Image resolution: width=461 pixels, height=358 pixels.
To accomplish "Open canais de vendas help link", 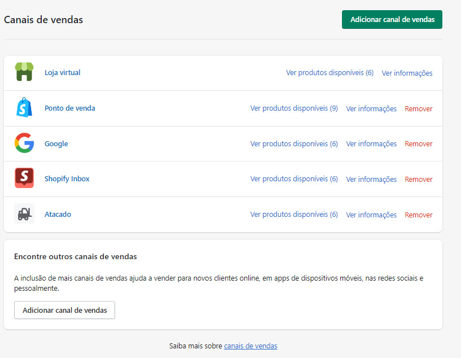I will (x=250, y=346).
